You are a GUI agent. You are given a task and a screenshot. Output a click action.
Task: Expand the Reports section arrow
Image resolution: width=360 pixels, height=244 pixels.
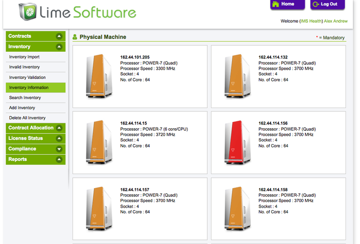(59, 159)
